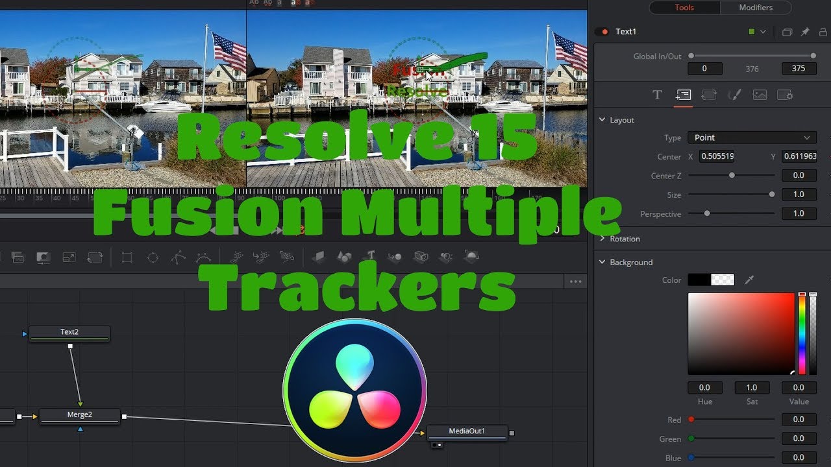Open the Text1 versions icon
The height and width of the screenshot is (467, 831).
coord(787,32)
